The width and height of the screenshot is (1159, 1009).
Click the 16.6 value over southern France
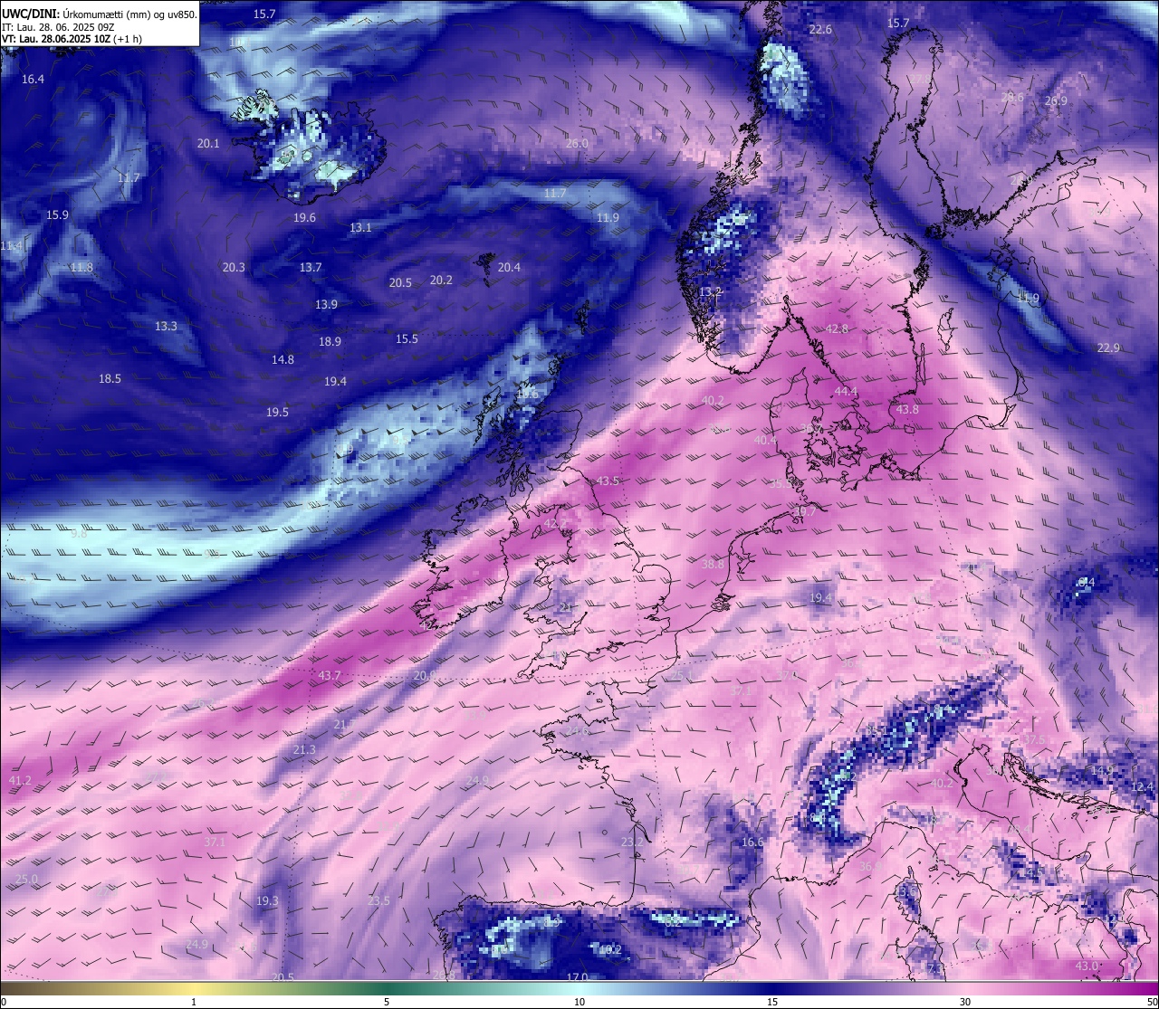[752, 842]
